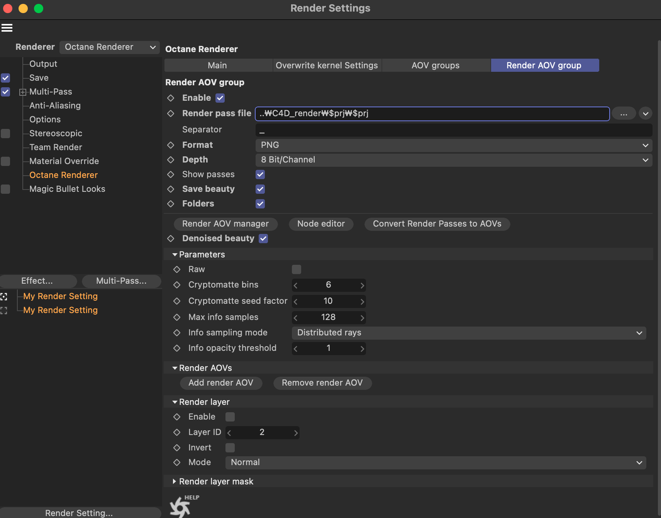
Task: Click keyframe diamond beside Render pass file
Action: (171, 113)
